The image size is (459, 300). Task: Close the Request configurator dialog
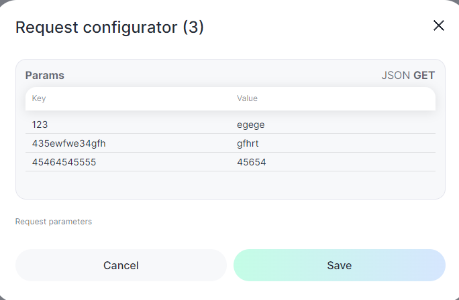(x=439, y=26)
